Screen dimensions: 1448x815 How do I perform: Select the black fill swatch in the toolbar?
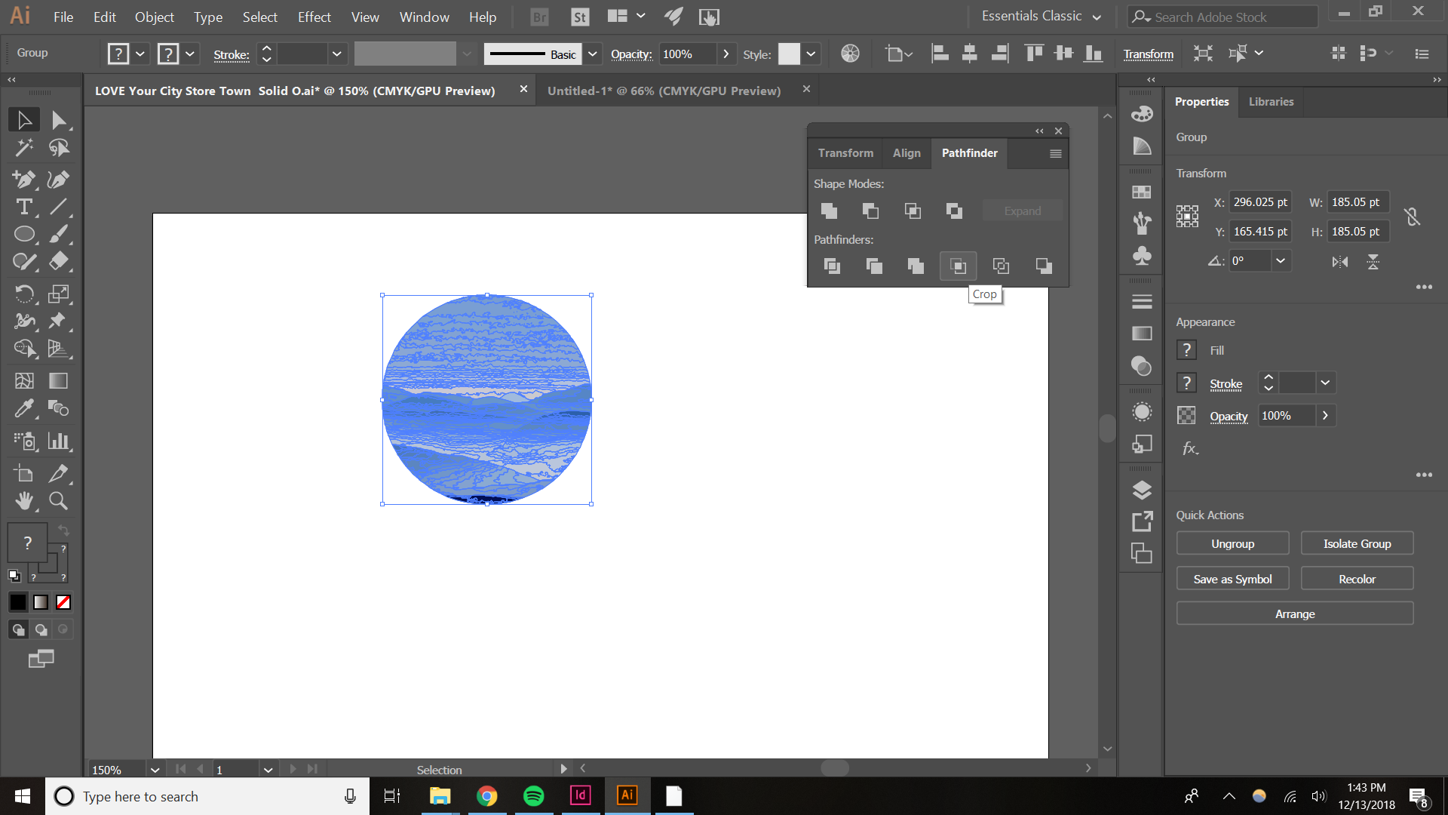[17, 601]
